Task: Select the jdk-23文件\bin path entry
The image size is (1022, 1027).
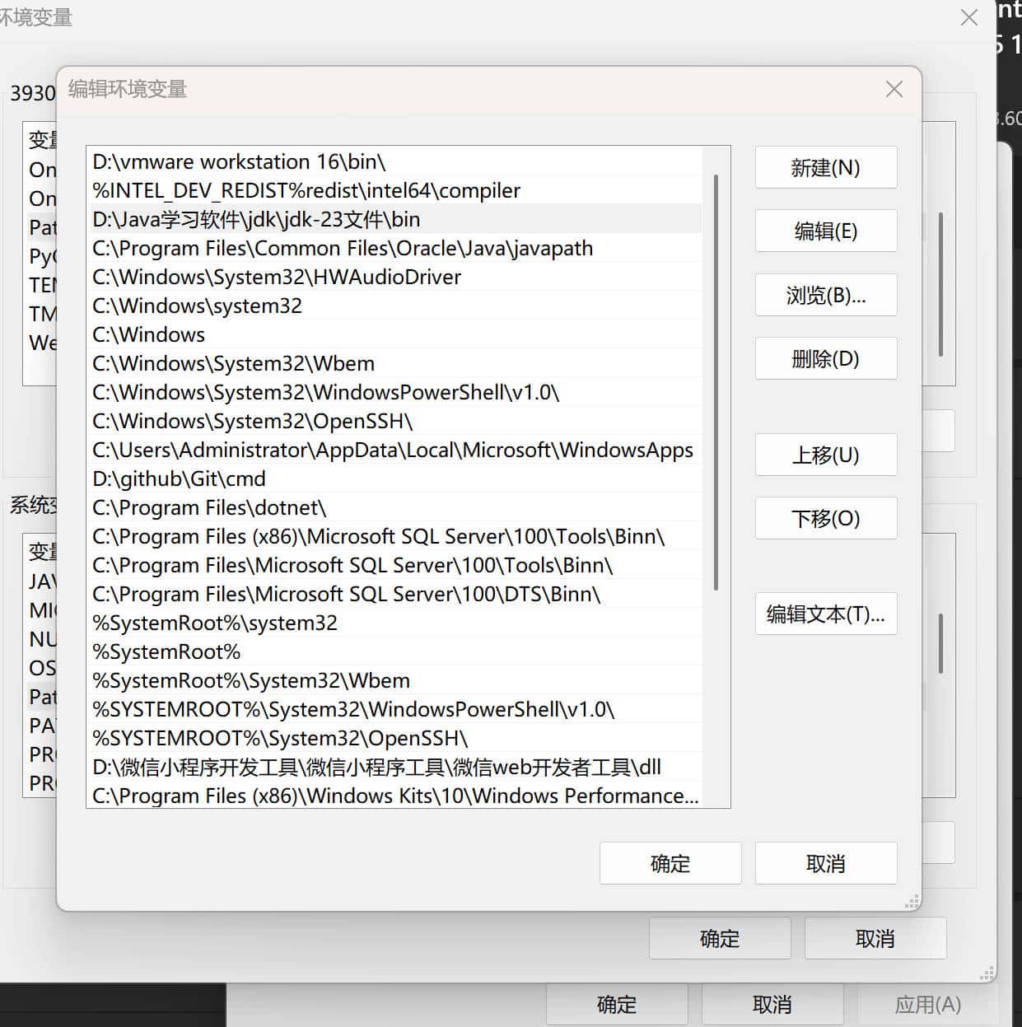Action: coord(395,219)
